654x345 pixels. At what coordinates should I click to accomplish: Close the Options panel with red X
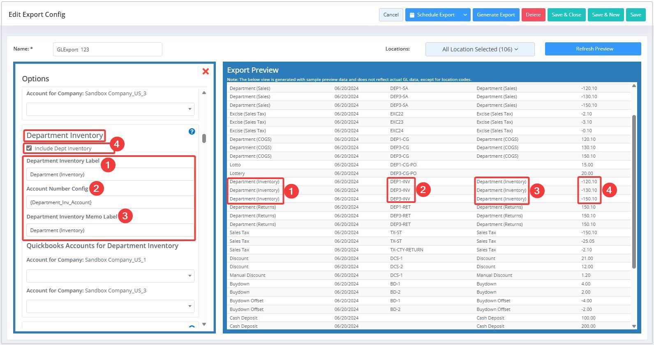206,71
